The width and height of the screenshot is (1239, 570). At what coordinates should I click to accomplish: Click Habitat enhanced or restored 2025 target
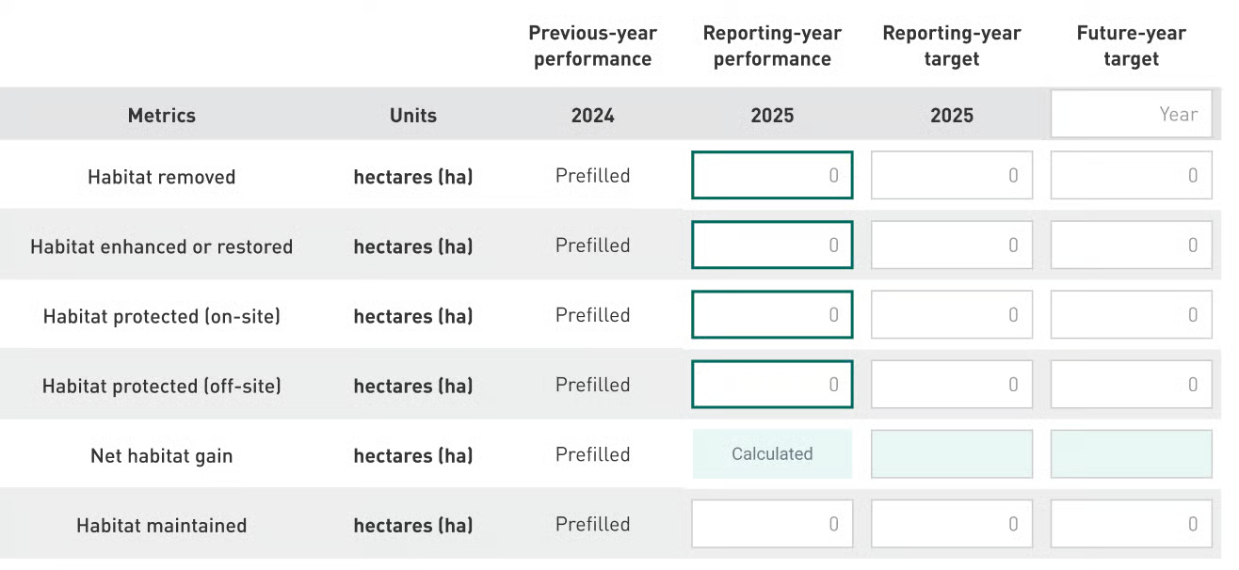[952, 245]
